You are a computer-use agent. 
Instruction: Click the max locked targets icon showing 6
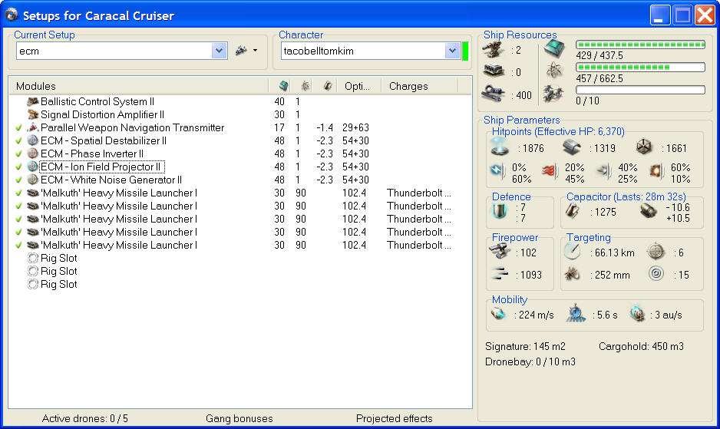656,252
